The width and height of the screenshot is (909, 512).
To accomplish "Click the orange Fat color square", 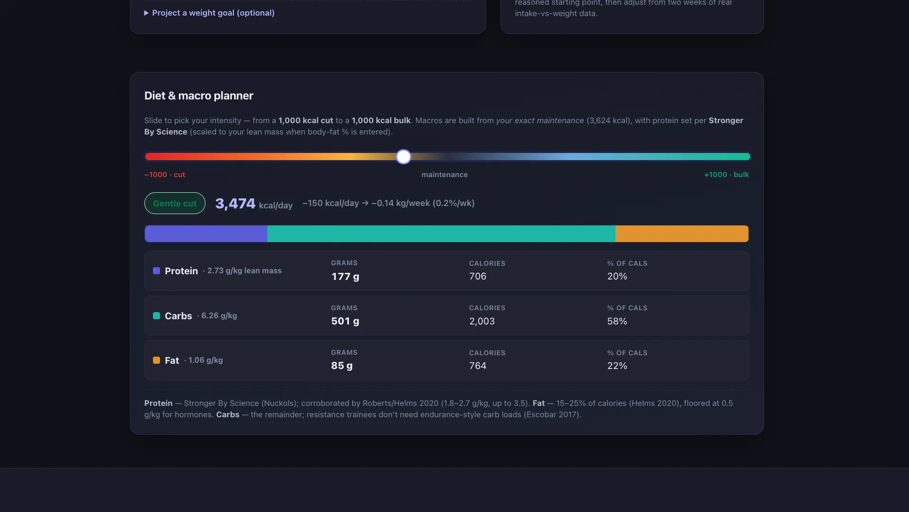I will pos(156,360).
